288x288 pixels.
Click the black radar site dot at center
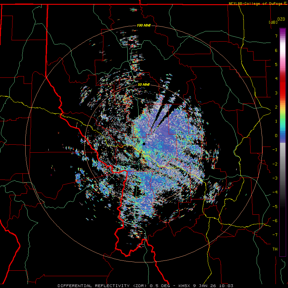144,144
